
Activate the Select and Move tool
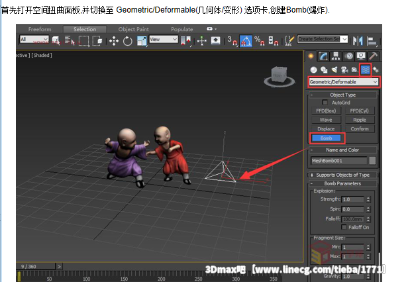point(114,41)
